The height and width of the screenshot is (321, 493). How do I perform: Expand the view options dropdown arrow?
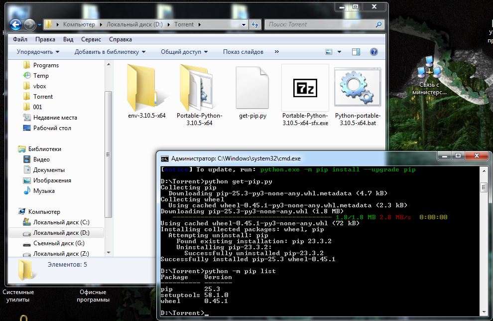340,52
